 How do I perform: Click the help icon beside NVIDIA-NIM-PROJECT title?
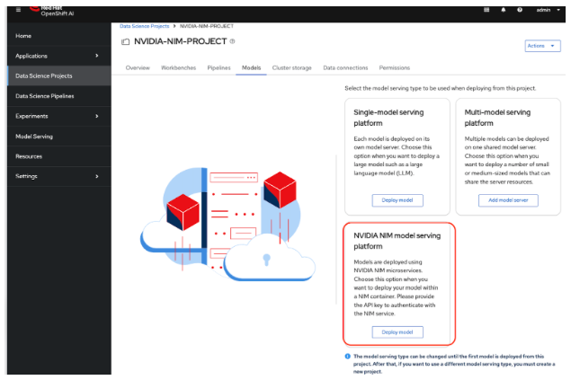(232, 41)
